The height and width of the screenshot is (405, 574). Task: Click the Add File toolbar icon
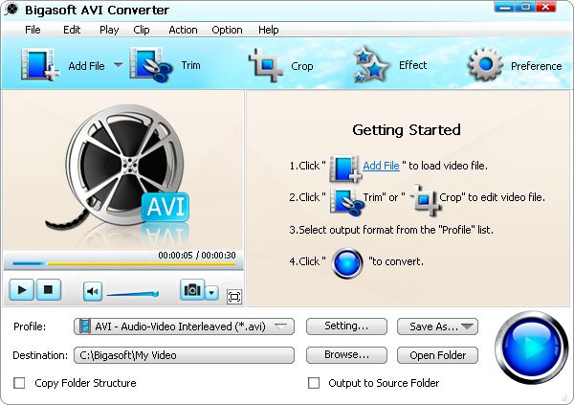point(39,64)
